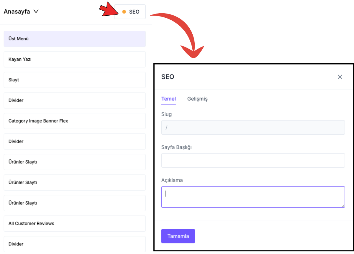This screenshot has width=354, height=254.
Task: Select the Üst Menü section
Action: (x=75, y=39)
